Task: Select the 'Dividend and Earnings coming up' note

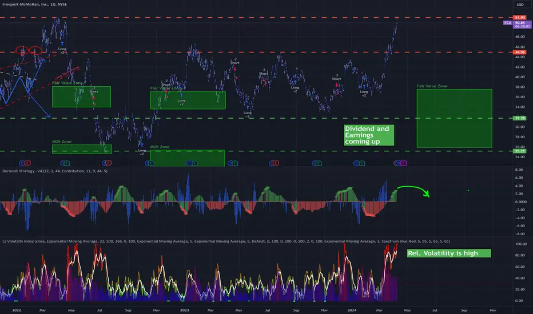Action: coord(369,135)
